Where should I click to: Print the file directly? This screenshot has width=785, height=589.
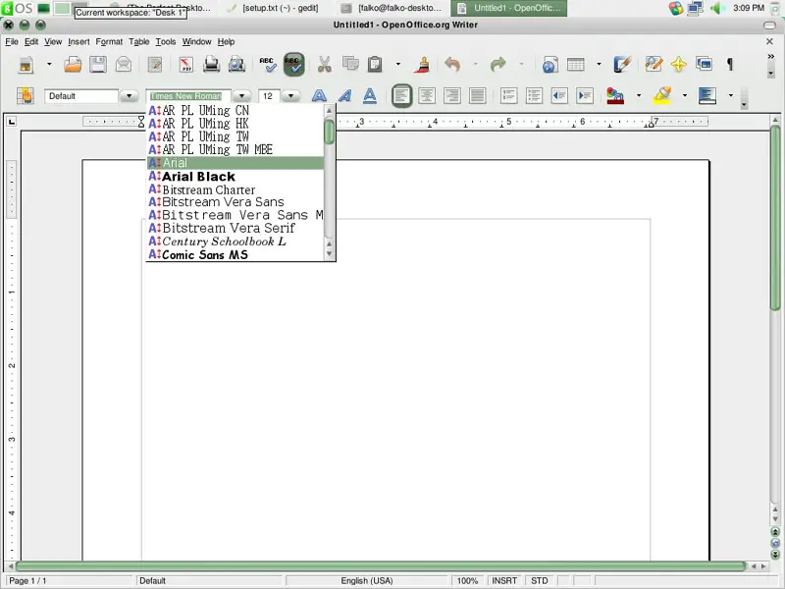point(211,65)
